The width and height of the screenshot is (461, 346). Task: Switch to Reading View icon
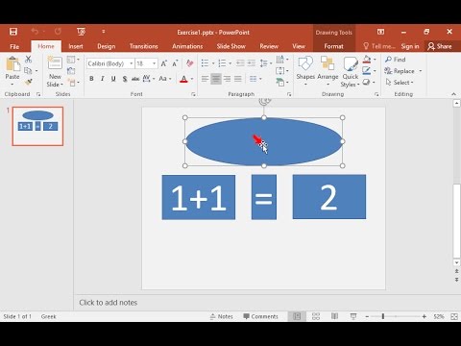pos(334,316)
